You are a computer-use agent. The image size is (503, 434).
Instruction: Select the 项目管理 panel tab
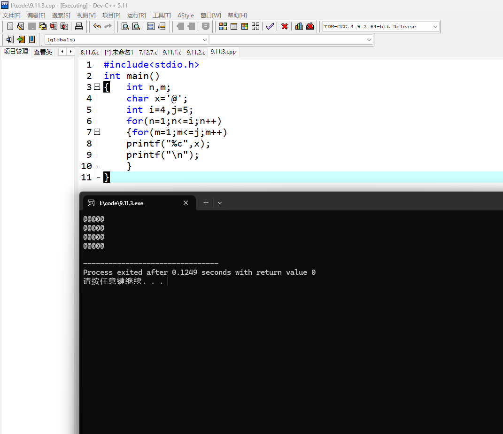tap(15, 51)
